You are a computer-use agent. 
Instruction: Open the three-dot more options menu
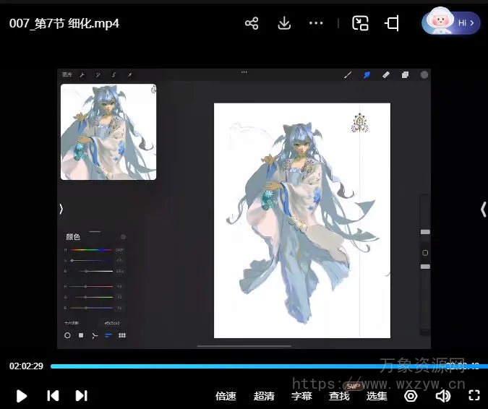coord(316,23)
